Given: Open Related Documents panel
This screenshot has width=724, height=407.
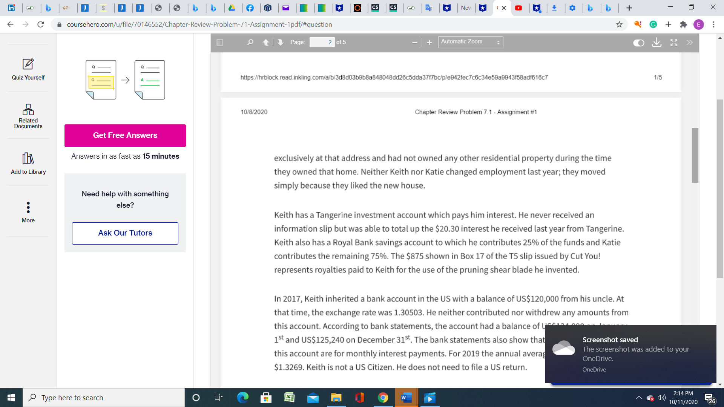Looking at the screenshot, I should pyautogui.click(x=28, y=116).
